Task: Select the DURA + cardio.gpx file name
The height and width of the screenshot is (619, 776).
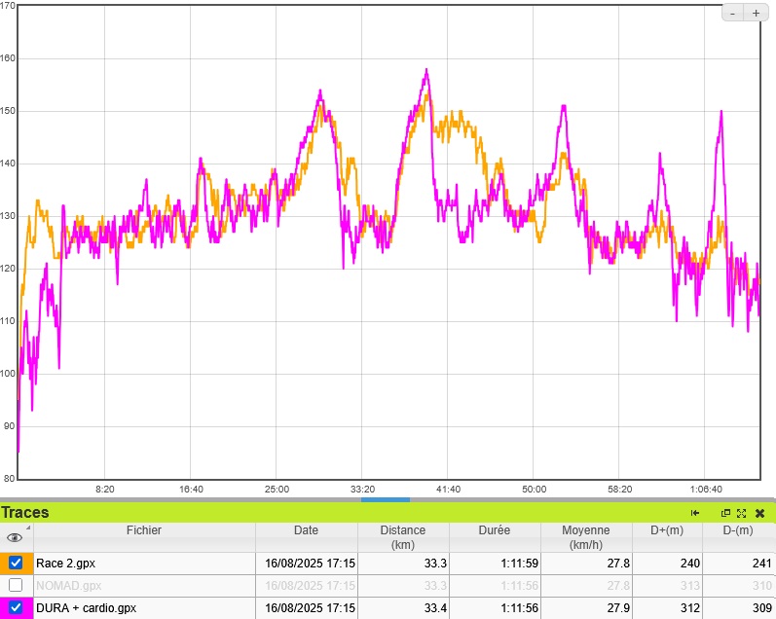Action: [x=87, y=607]
